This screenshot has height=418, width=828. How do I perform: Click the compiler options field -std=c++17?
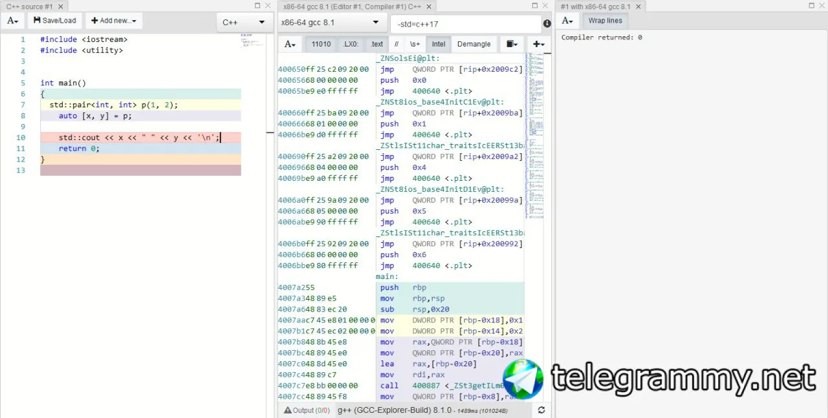click(x=466, y=24)
